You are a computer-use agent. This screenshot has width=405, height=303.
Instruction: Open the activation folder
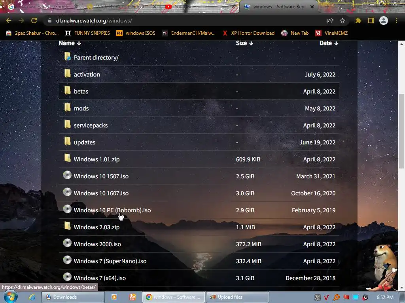(x=87, y=75)
